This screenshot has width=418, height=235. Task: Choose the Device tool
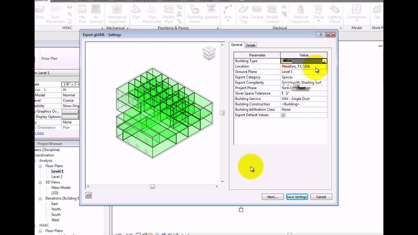tap(319, 13)
